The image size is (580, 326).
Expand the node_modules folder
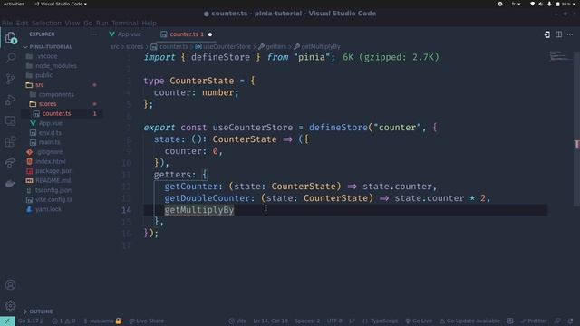coord(56,66)
